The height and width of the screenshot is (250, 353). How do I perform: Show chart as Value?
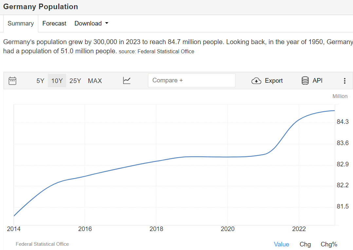281,244
